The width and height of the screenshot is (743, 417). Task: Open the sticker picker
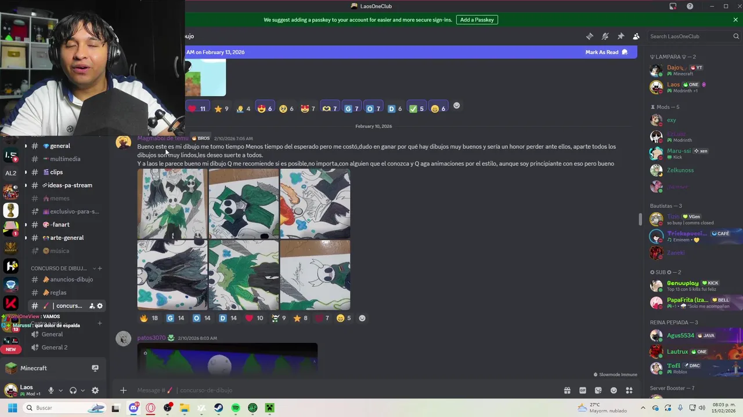click(598, 390)
